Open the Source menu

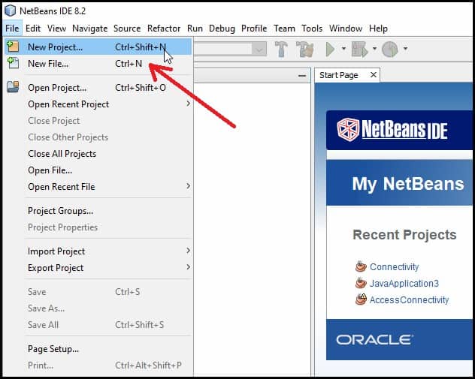[x=127, y=29]
